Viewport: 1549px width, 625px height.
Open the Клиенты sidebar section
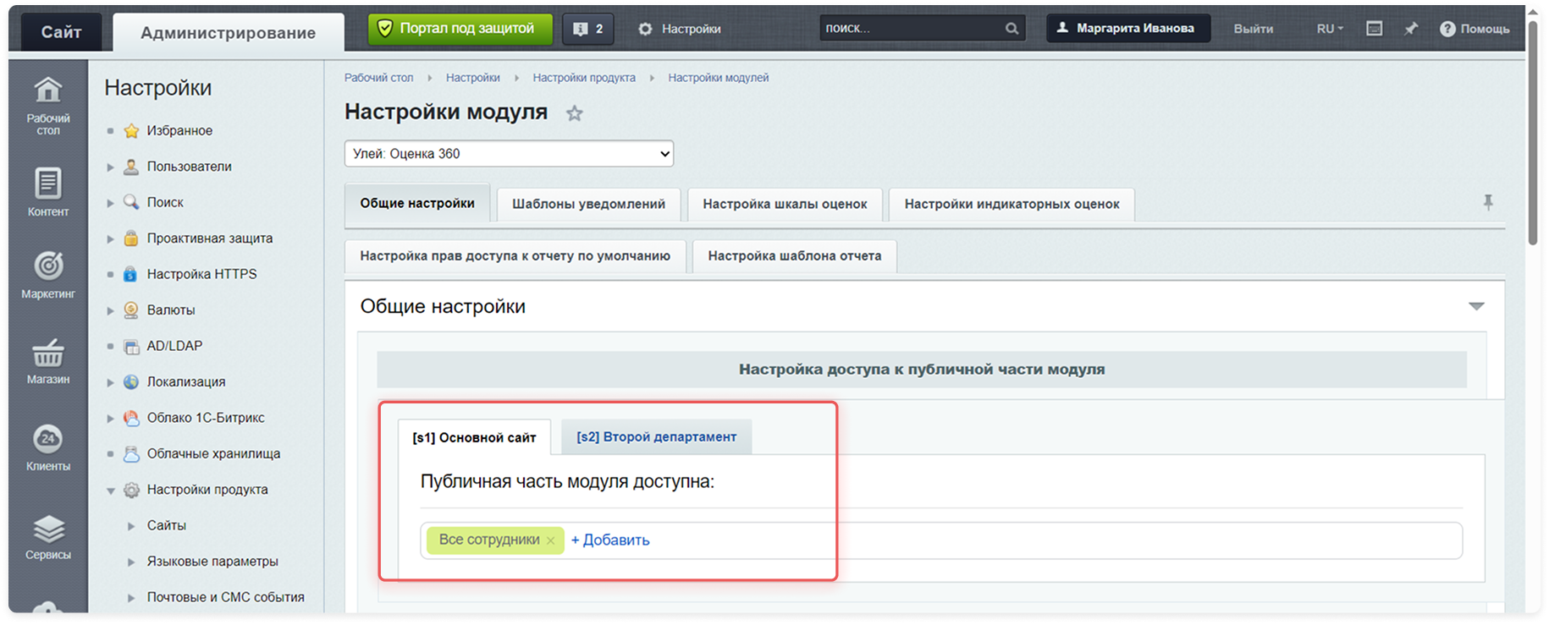tap(47, 440)
